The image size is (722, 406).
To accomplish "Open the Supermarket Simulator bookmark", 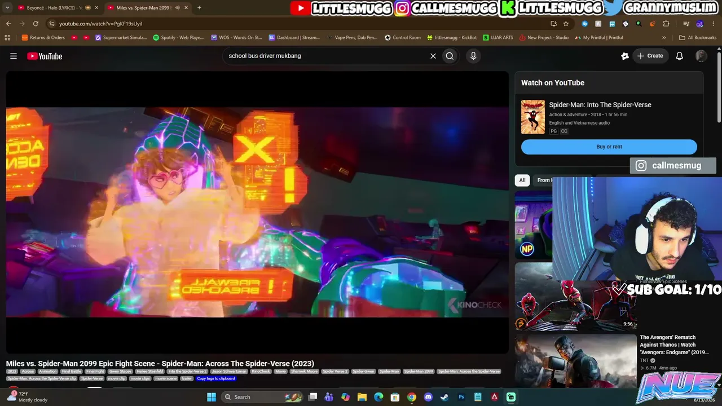I will point(121,38).
